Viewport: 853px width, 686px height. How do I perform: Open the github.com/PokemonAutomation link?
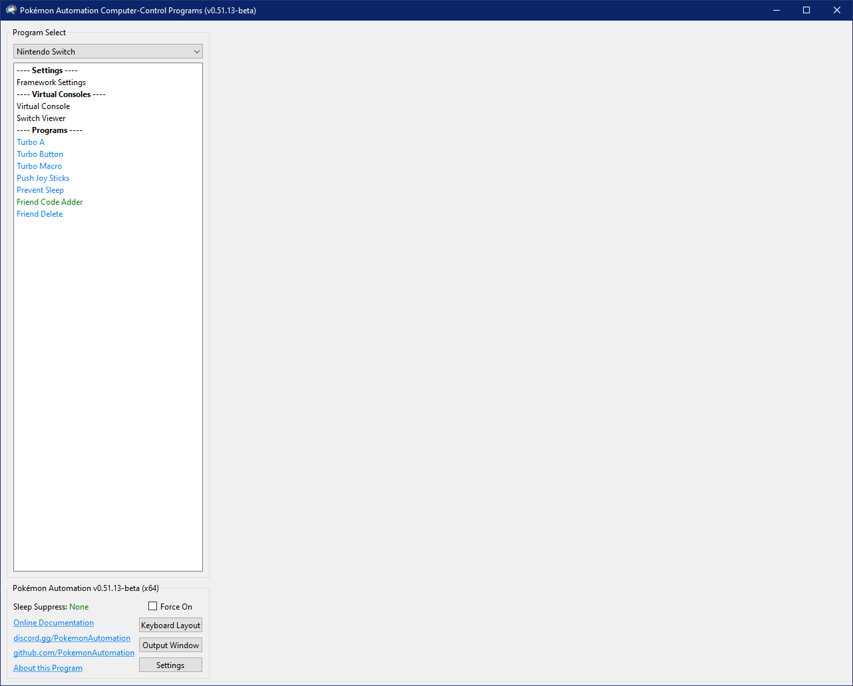[x=74, y=653]
